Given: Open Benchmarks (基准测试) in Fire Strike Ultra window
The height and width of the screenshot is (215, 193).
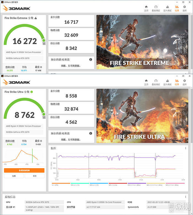Looking at the screenshot, I should (x=156, y=82).
